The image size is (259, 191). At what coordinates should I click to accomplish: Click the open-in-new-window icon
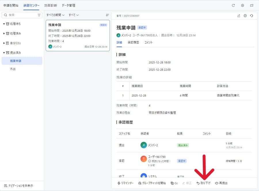pos(252,5)
